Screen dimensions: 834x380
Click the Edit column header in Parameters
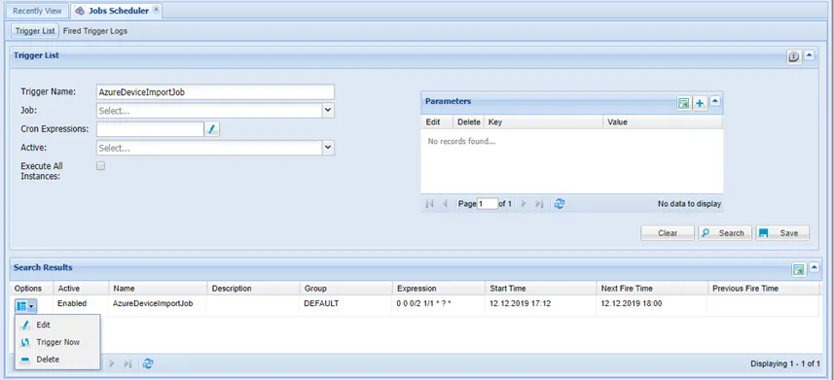(x=437, y=122)
